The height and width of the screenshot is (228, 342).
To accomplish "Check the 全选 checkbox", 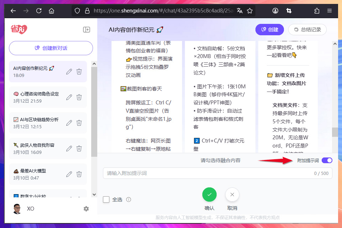I will [106, 199].
